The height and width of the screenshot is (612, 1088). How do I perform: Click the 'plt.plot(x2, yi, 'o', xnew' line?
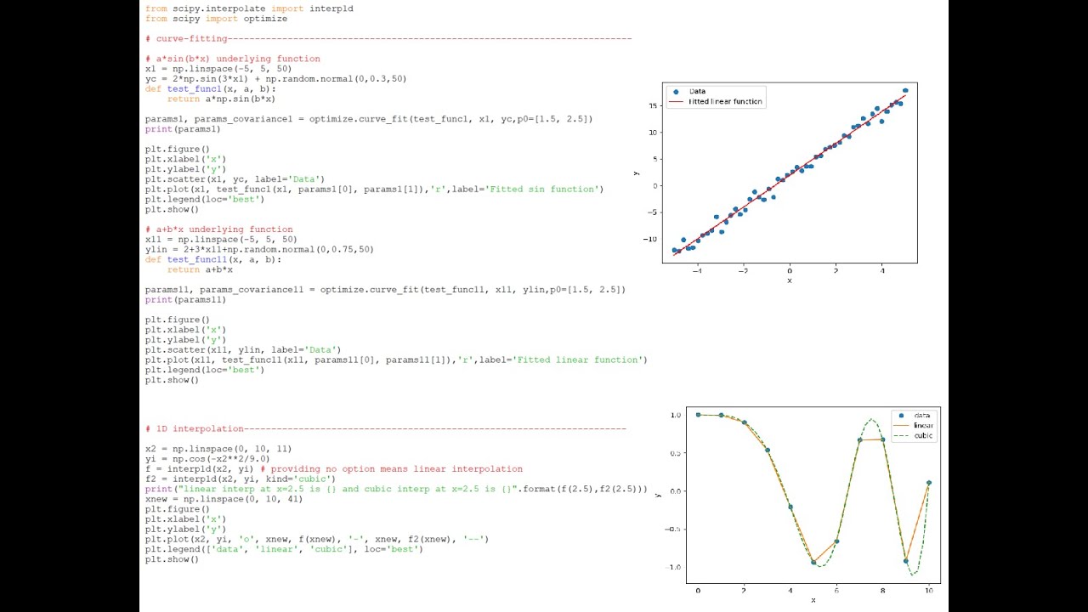317,539
